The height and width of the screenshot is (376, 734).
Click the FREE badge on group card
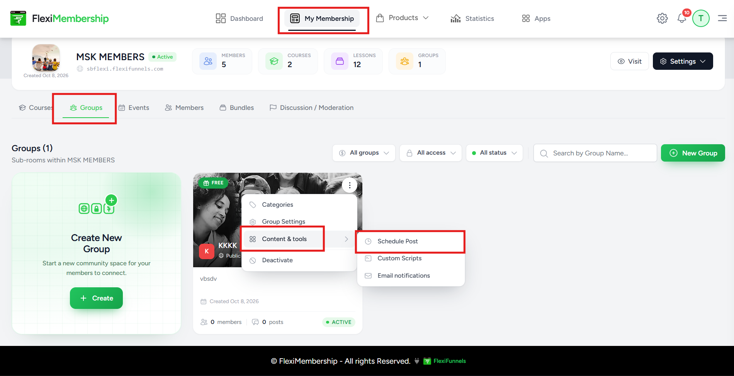pyautogui.click(x=213, y=183)
